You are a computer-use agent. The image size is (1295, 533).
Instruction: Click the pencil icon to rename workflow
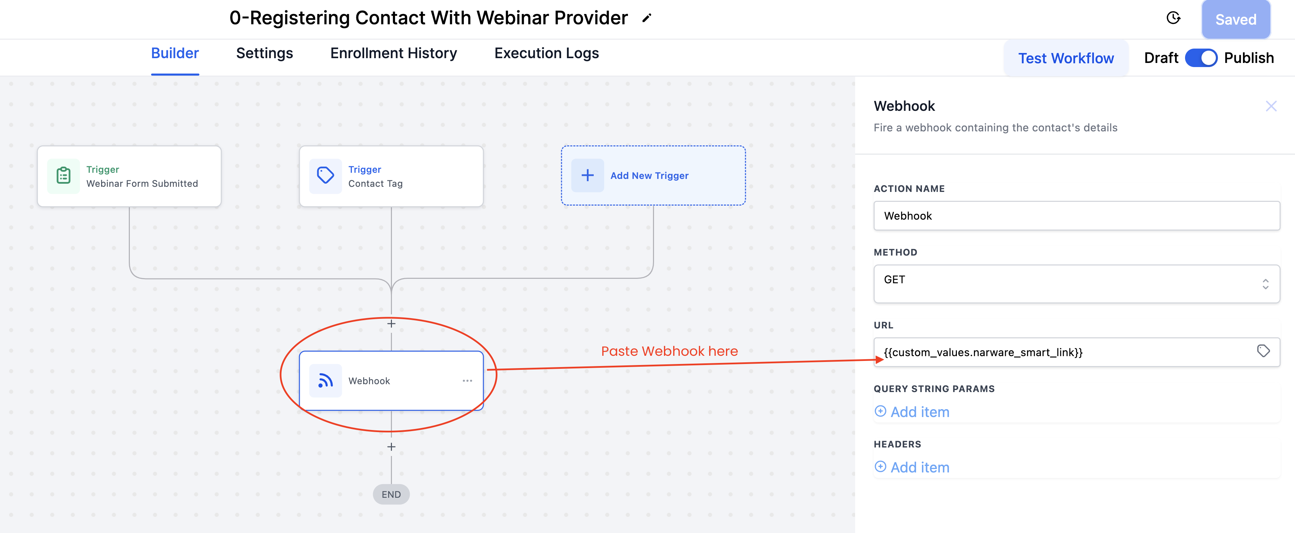click(646, 18)
